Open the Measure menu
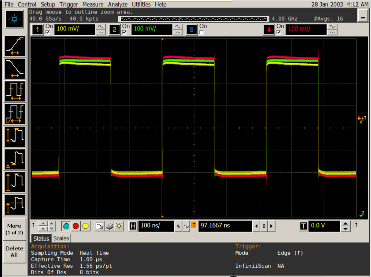 pos(93,4)
